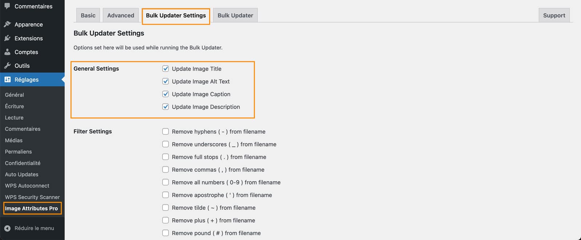
Task: Click the General Settings label
Action: coord(96,69)
